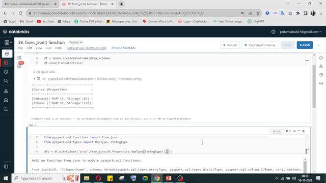Open the table of contents icon
The image size is (326, 183).
(x=19, y=57)
